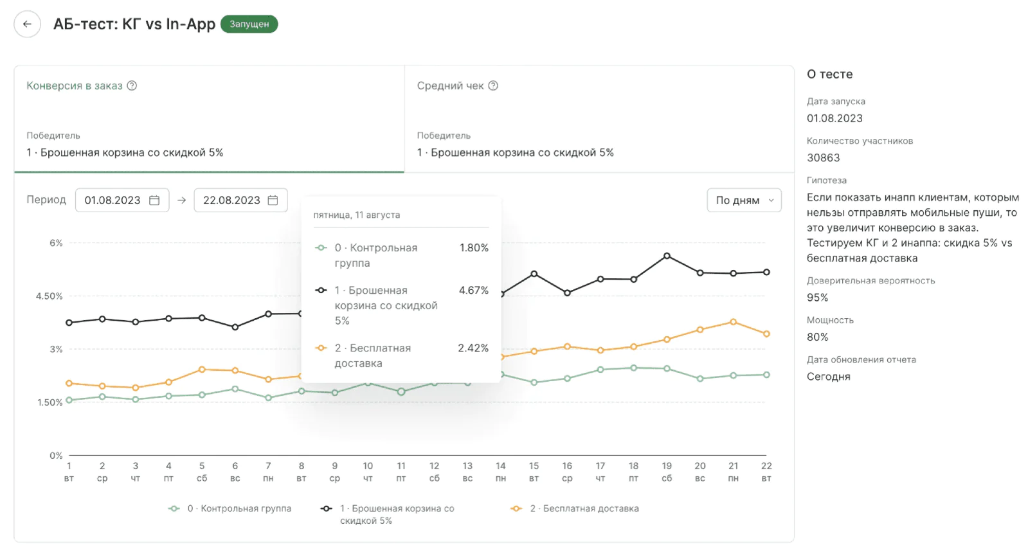Click tooltip header пятница, 11 августа
Image resolution: width=1028 pixels, height=556 pixels.
(x=357, y=215)
